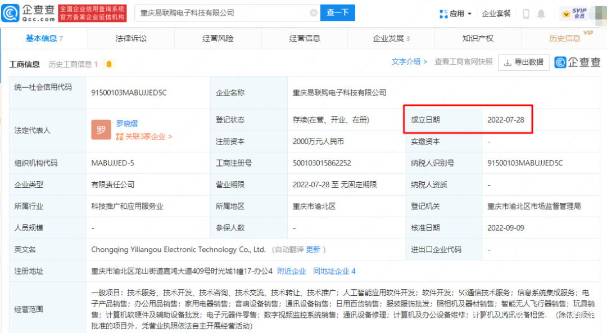Select the 2022-09-09 approval date
Screen dimensions: 607x333
pyautogui.click(x=506, y=228)
